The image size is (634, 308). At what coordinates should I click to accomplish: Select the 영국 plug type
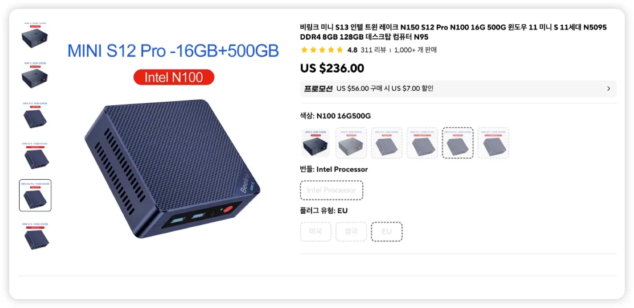(x=351, y=232)
